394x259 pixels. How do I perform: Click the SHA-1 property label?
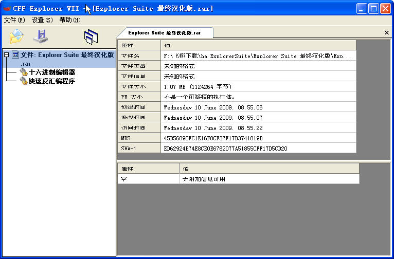(x=139, y=149)
